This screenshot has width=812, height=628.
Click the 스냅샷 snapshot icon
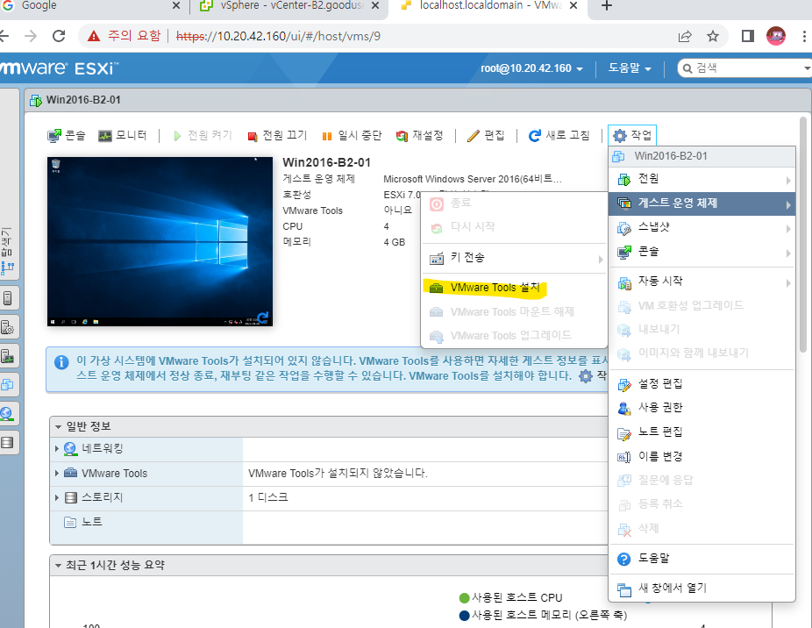pyautogui.click(x=624, y=229)
